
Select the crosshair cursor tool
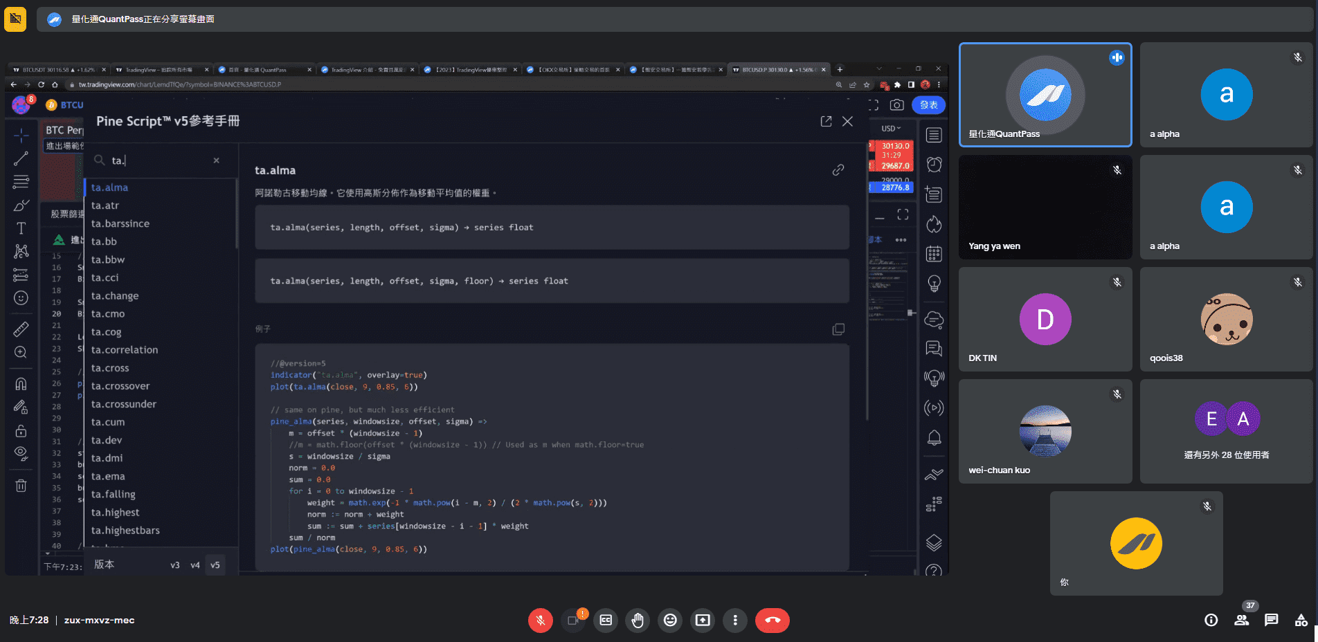pyautogui.click(x=21, y=135)
